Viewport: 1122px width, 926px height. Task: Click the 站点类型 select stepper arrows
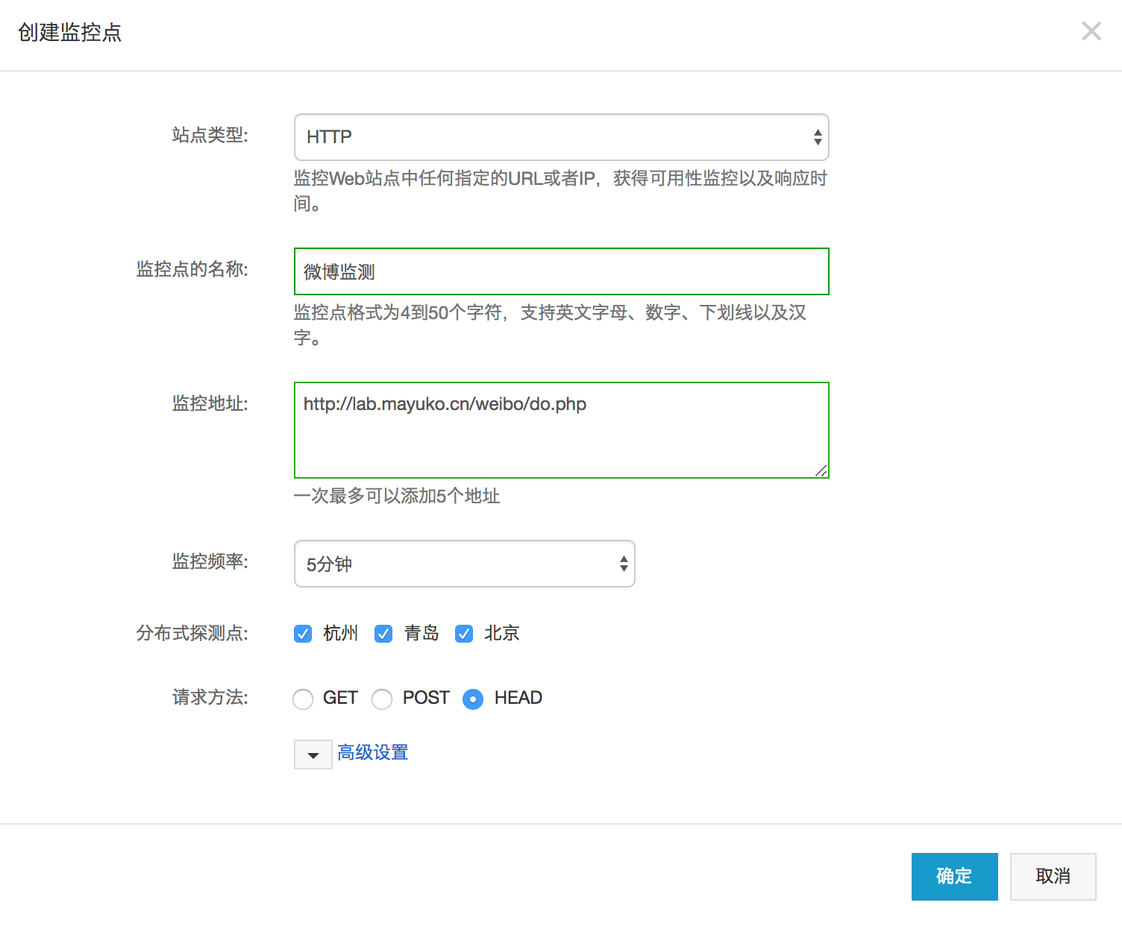pyautogui.click(x=818, y=137)
